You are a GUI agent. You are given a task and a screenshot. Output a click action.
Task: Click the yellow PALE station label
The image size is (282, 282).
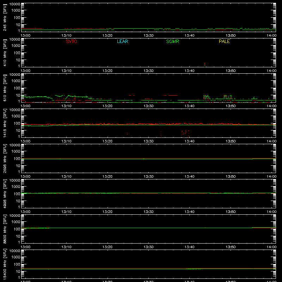224,41
